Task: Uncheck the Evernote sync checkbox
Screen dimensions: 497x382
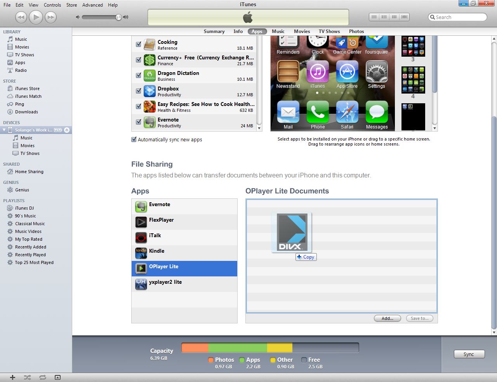Action: [138, 122]
